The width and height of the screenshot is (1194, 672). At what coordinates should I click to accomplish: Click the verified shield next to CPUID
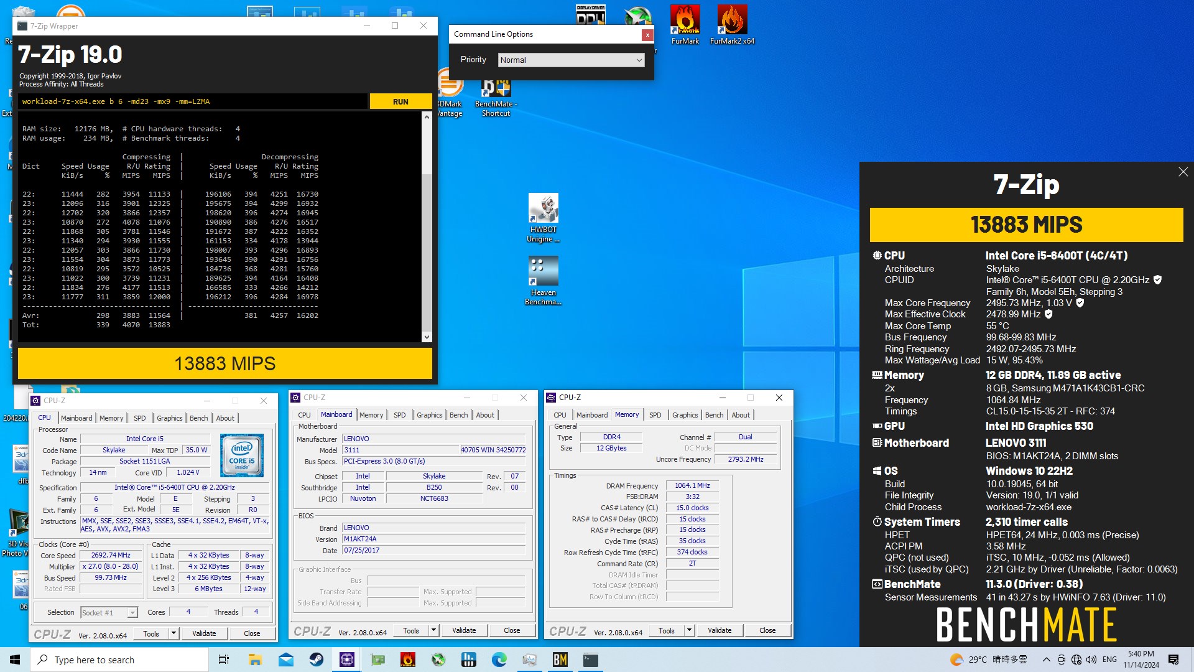pyautogui.click(x=1157, y=280)
